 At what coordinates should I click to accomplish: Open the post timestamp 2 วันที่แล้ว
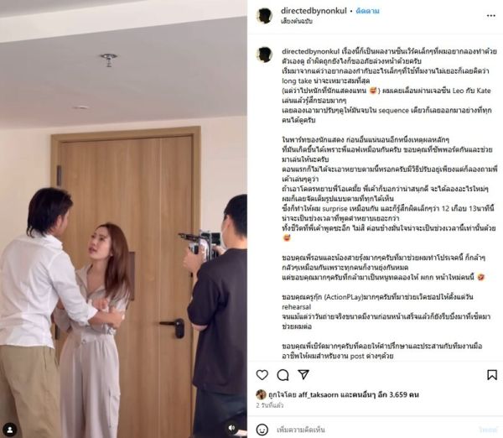(270, 405)
